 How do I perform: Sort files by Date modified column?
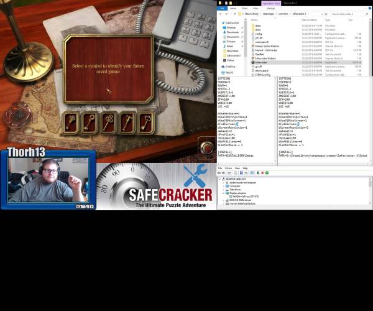(309, 20)
